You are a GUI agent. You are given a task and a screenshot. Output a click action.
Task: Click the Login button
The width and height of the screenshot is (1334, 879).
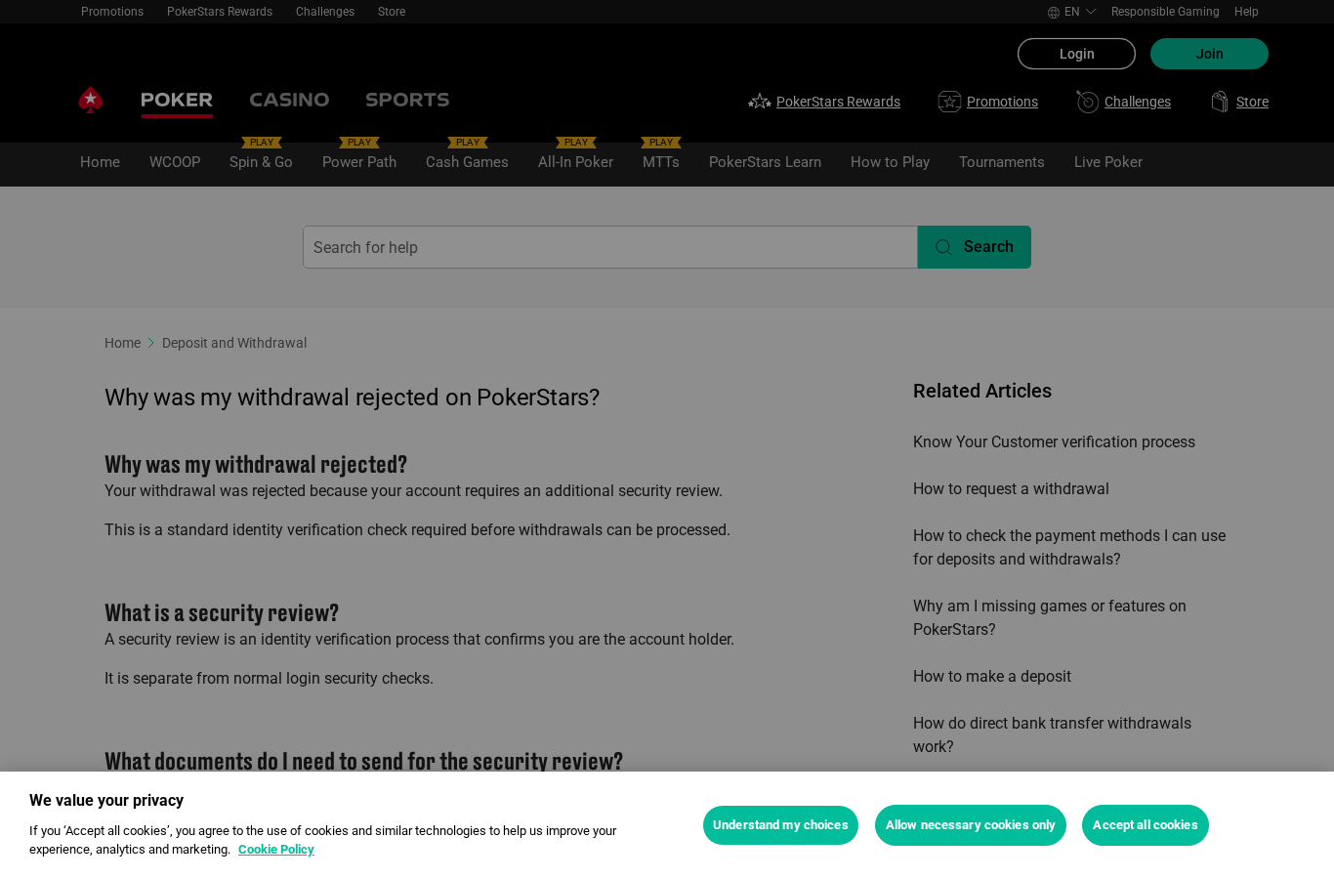tap(1076, 54)
